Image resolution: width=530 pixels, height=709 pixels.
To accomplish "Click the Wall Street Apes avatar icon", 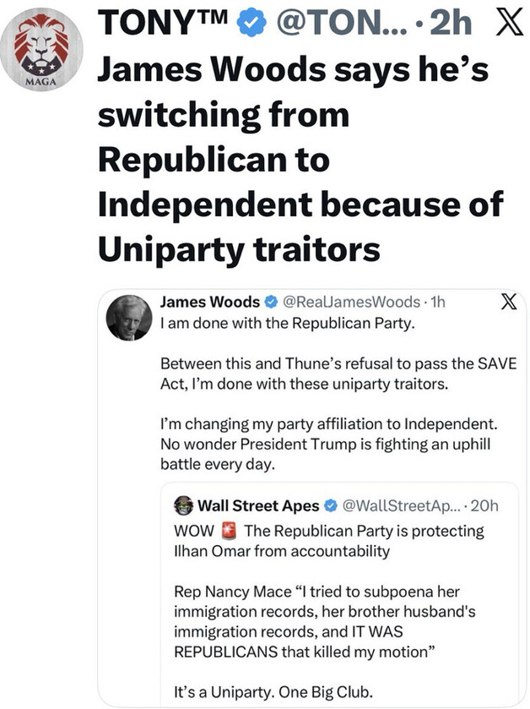I will (183, 506).
